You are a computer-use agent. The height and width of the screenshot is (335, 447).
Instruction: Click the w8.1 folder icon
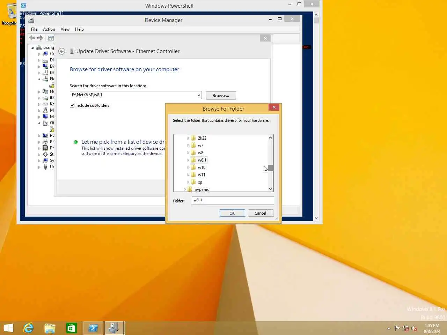coord(193,160)
